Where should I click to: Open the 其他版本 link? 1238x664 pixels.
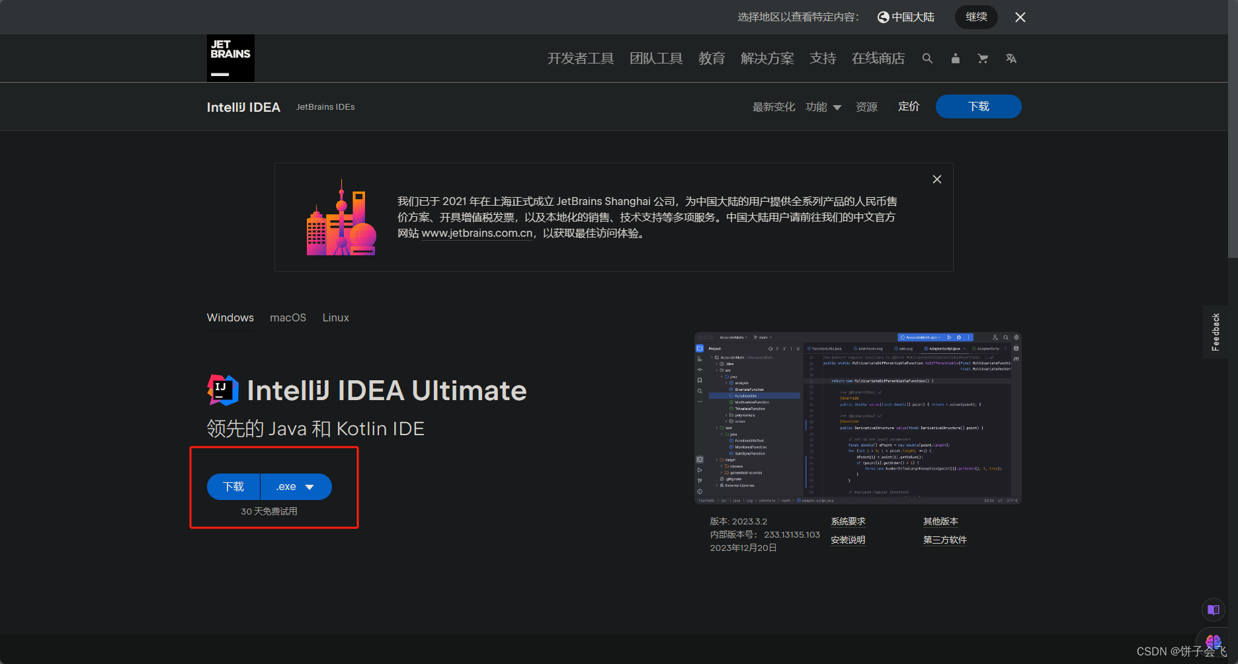coord(940,522)
